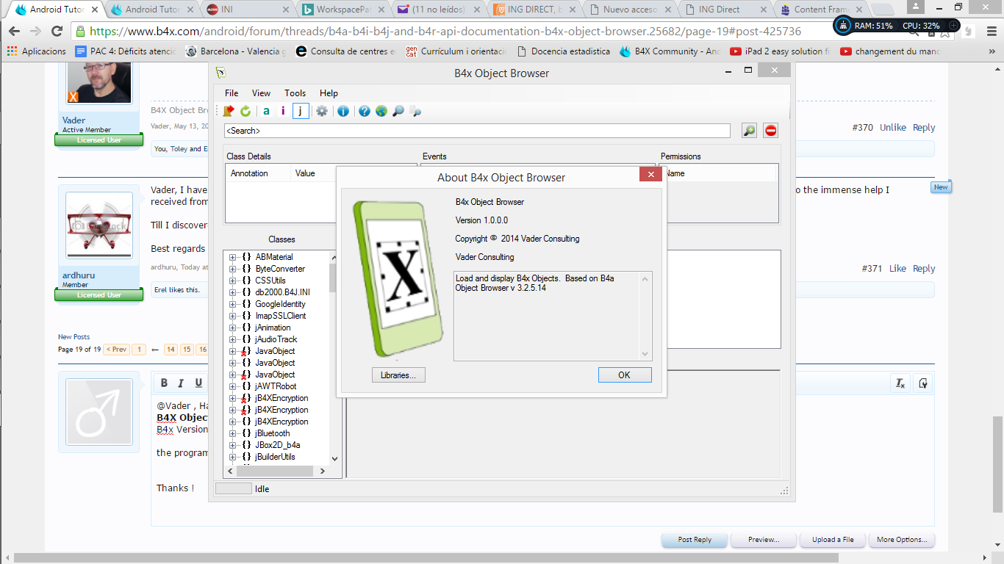Click the classes list scroll-down arrow

334,459
